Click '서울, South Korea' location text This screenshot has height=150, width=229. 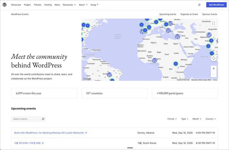147,143
